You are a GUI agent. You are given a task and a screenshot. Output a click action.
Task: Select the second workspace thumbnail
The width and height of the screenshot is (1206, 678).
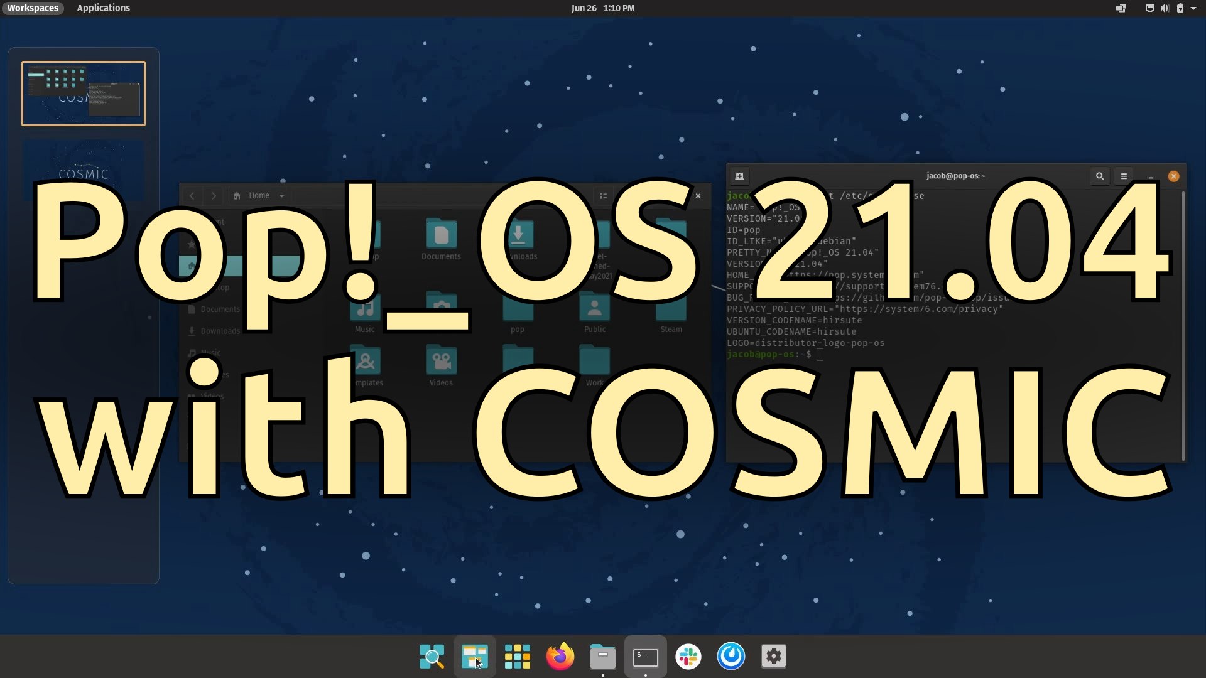point(83,169)
